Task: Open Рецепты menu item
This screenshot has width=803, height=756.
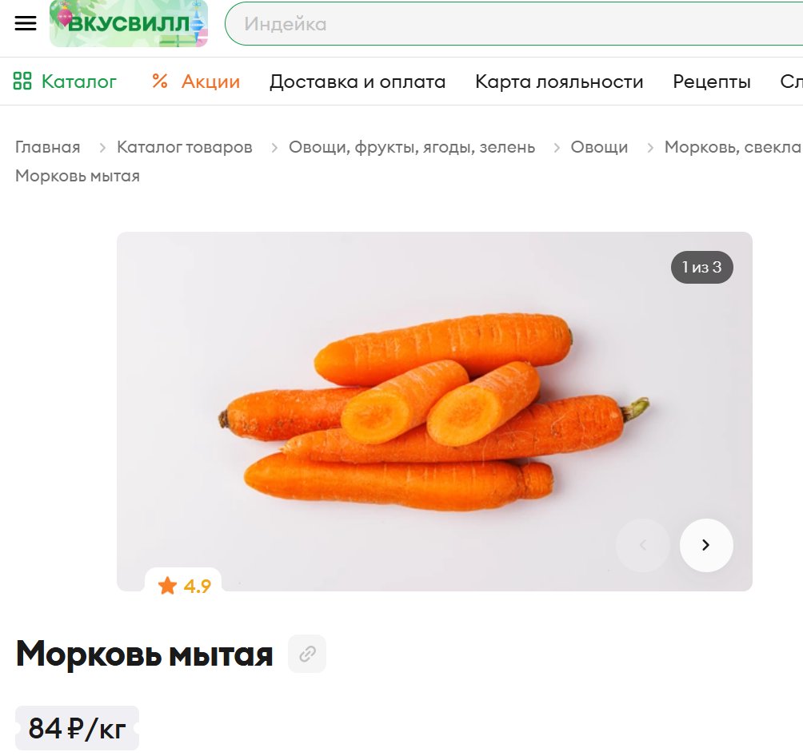Action: click(712, 82)
